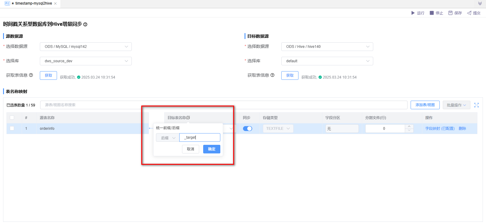Click the Stop (停止) icon
This screenshot has width=486, height=224.
coord(432,13)
